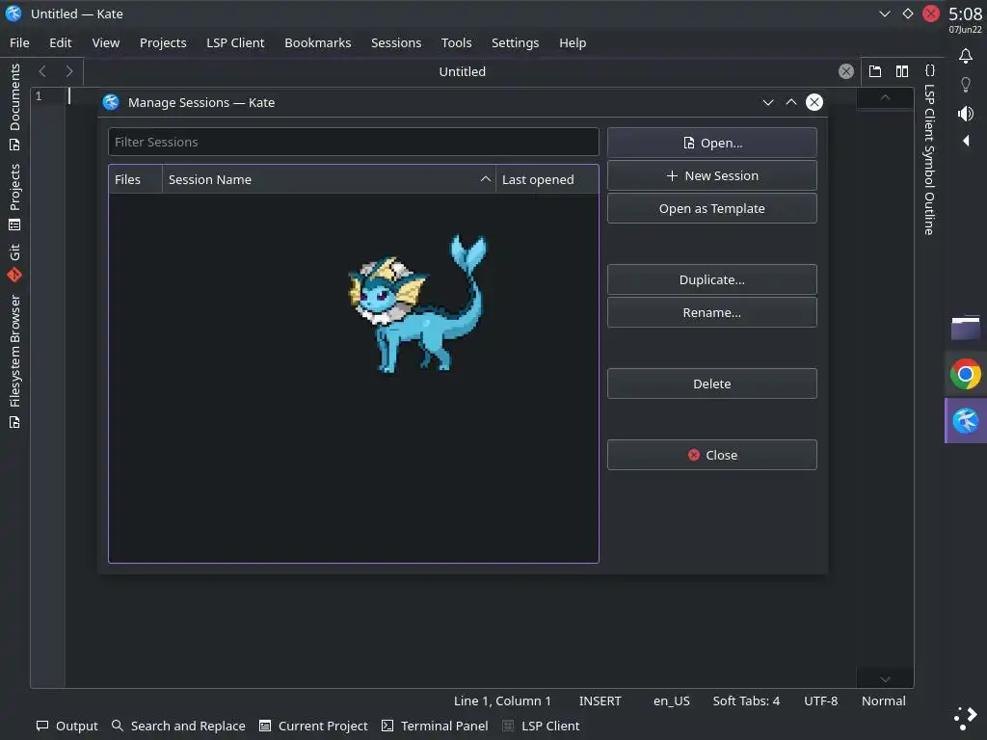
Task: Click the split view icon near the tab bar
Action: [x=902, y=71]
